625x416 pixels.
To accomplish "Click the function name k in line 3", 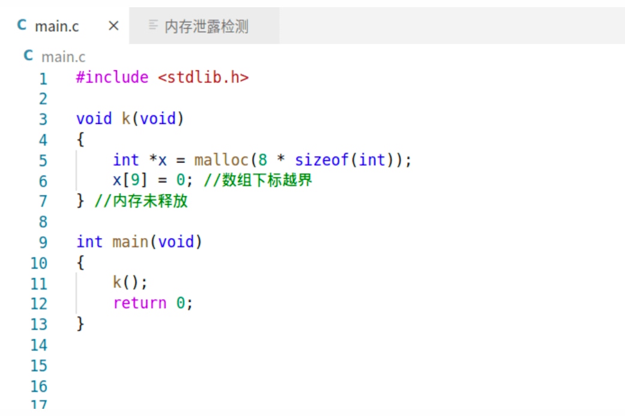I will [126, 119].
